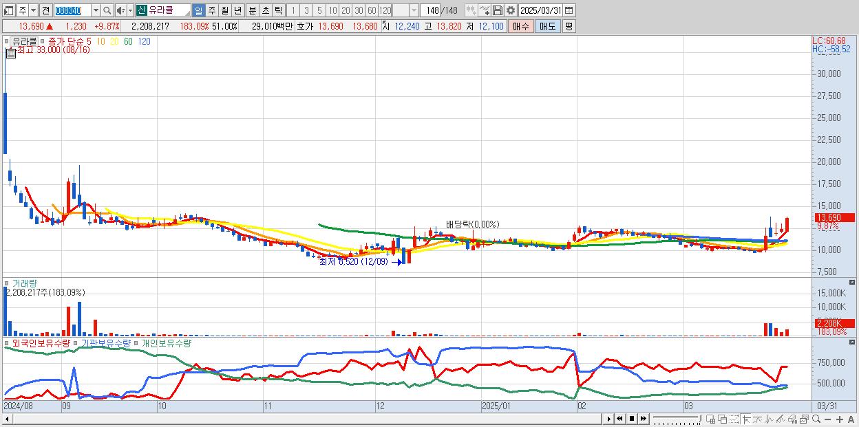
Task: Click the date field 2025/03/31
Action: tap(540, 10)
